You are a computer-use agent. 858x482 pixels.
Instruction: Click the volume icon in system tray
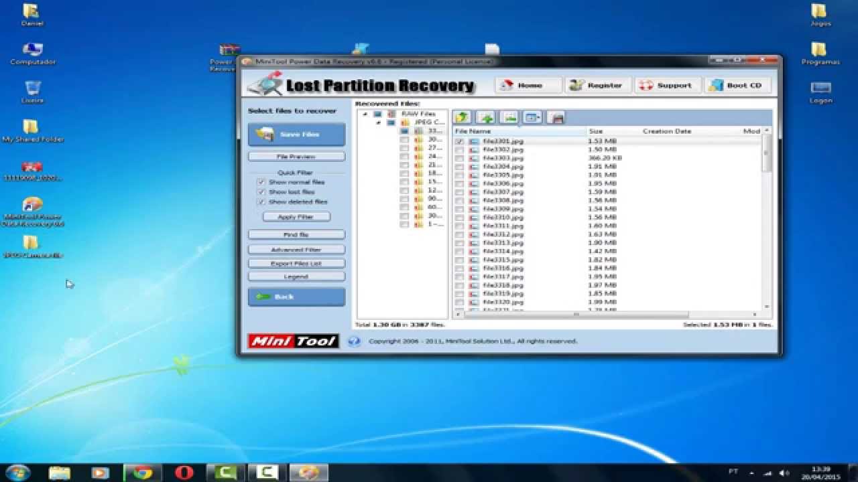784,473
